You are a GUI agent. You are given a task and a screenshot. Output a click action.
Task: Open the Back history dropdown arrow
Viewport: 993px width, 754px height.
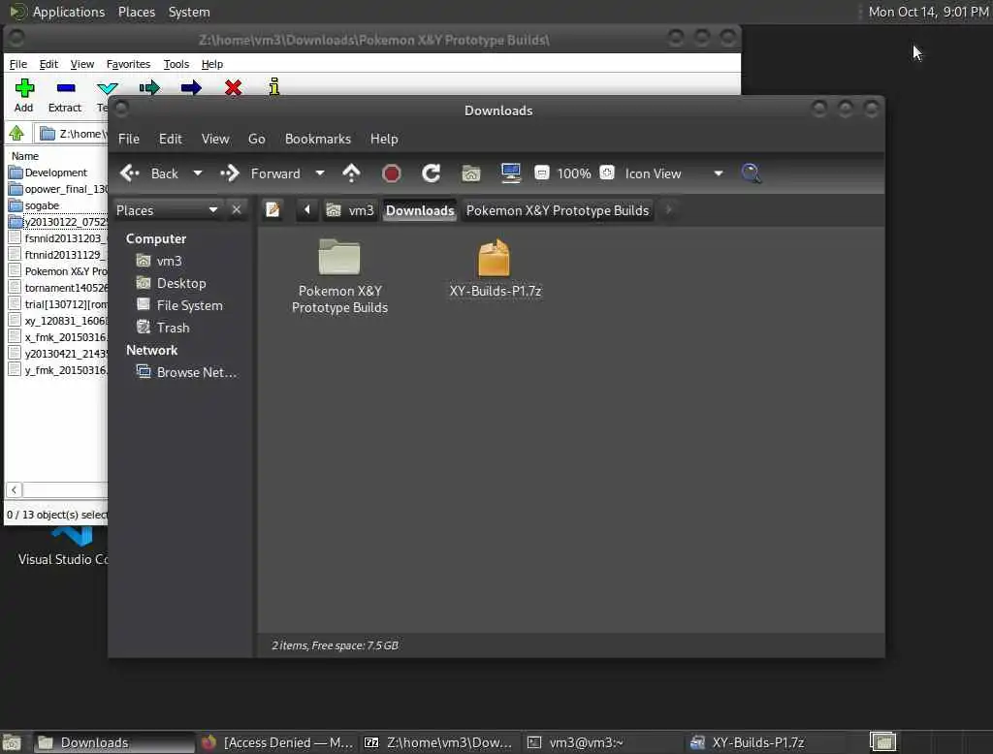pyautogui.click(x=198, y=173)
